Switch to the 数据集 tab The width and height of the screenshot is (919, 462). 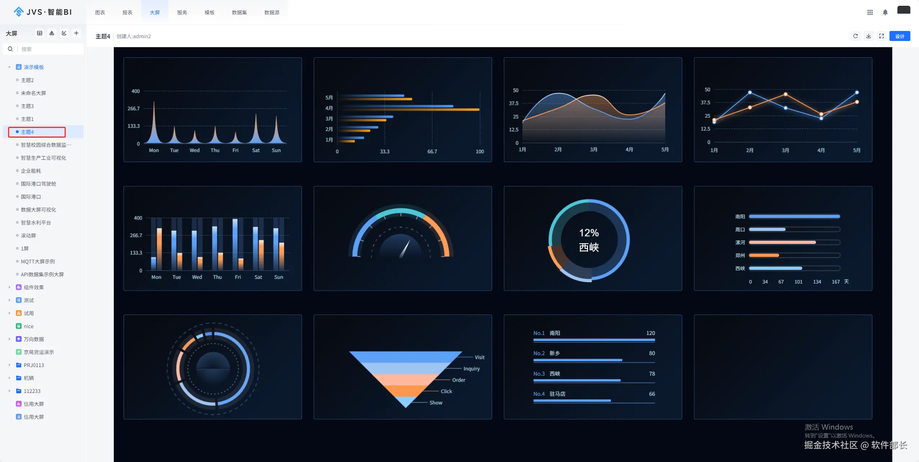pos(239,13)
